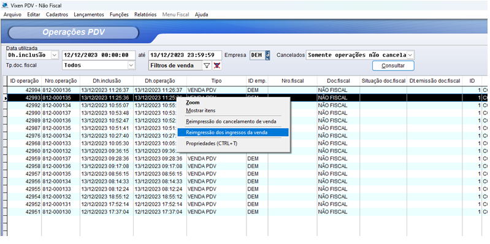Click the start date field 12/12/2023 00:00:00

coord(99,55)
